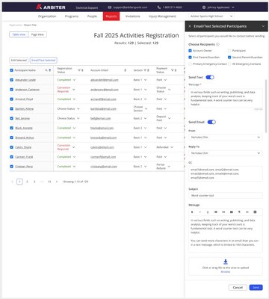Click the search icon in Participant Name column
This screenshot has width=269, height=299.
point(46,70)
